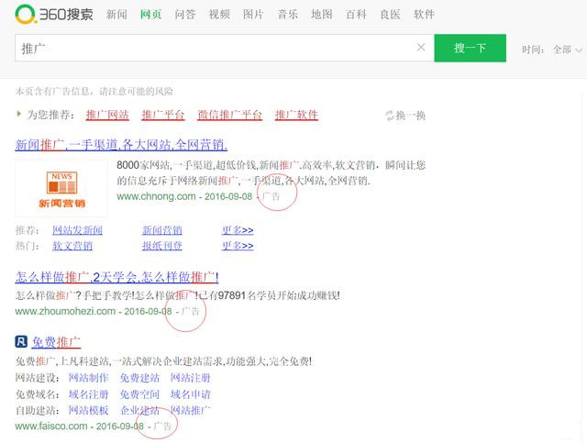Click the 360搜索 logo
Screen dimensions: 587x443
coord(54,15)
